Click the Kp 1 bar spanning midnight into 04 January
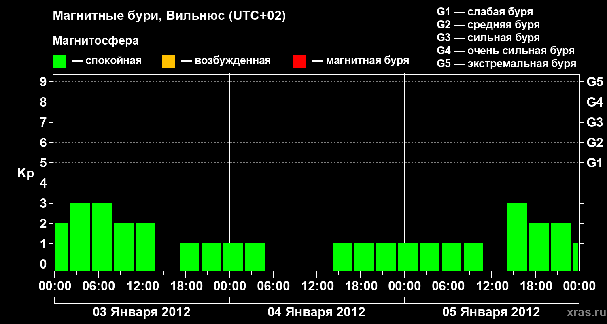Viewport: 607px width, 324px height. [233, 257]
